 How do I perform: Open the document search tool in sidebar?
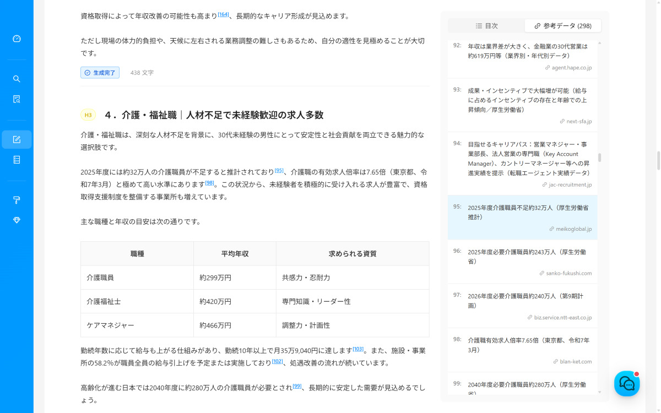point(17,99)
